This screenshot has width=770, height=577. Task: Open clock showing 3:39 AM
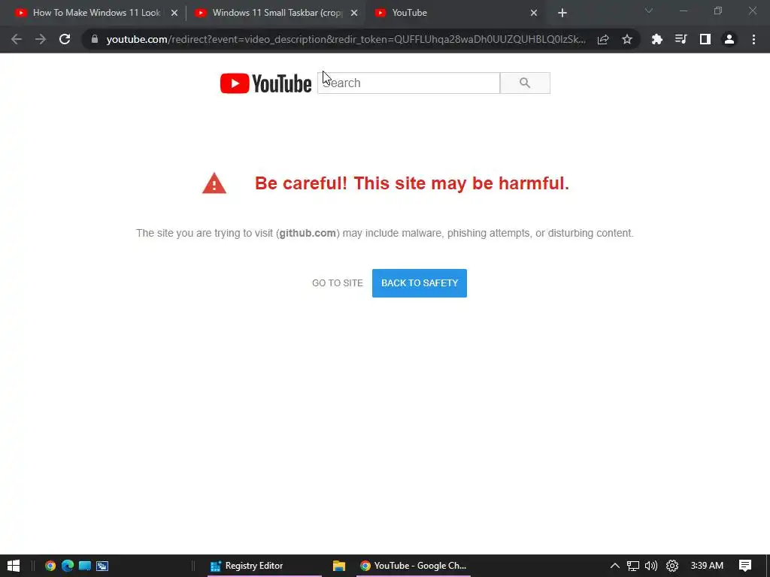click(x=707, y=566)
